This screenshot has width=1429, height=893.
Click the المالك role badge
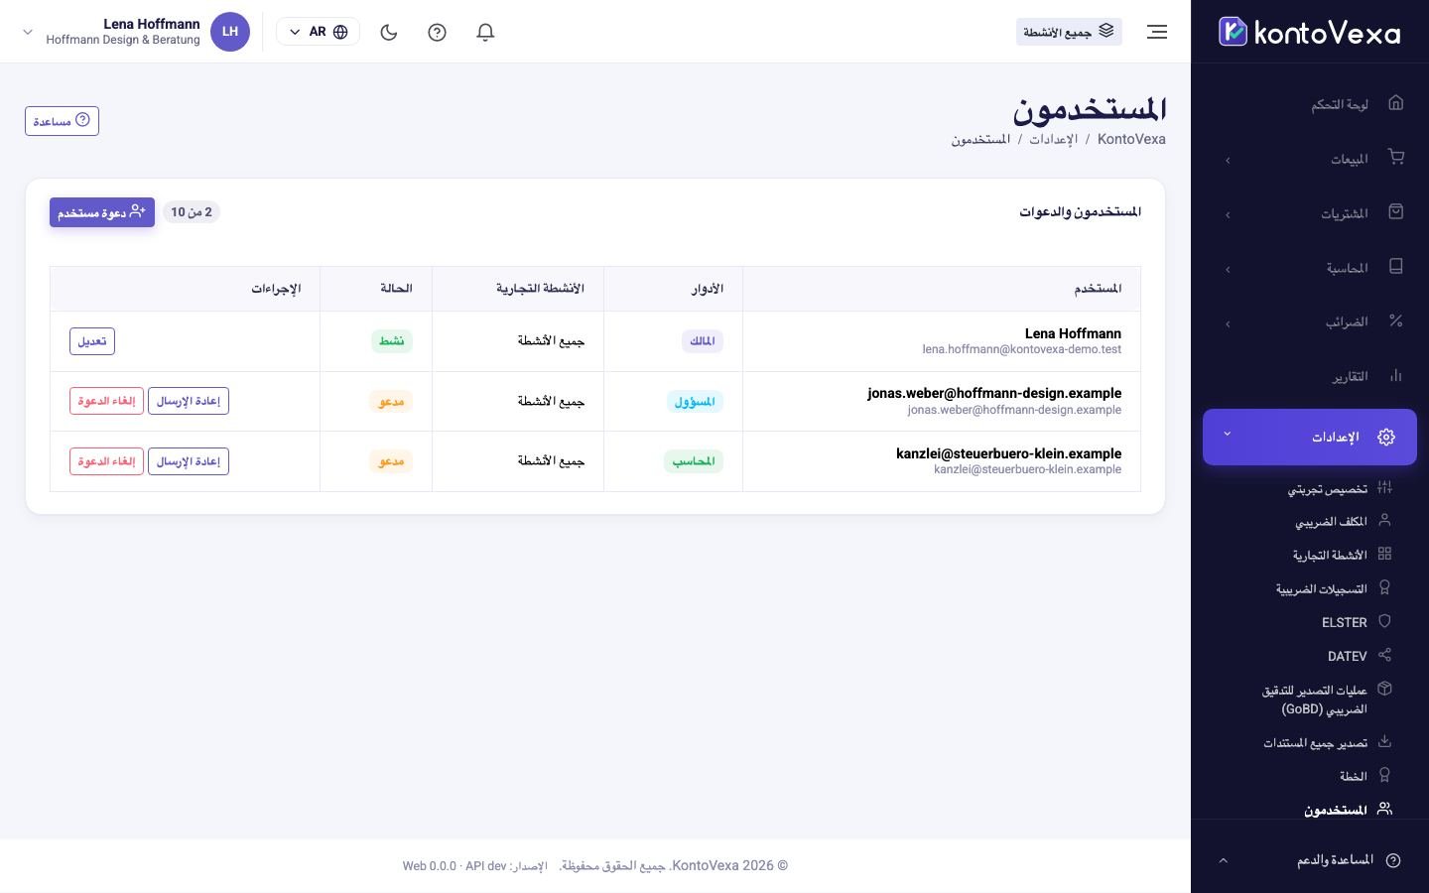pyautogui.click(x=703, y=341)
